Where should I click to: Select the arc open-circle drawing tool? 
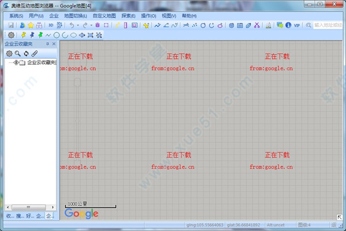tap(65, 35)
